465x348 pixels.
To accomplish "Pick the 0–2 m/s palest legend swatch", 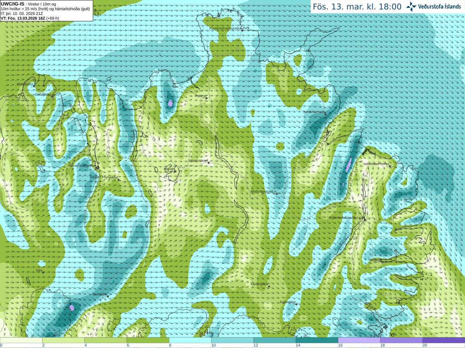I will pyautogui.click(x=21, y=340).
